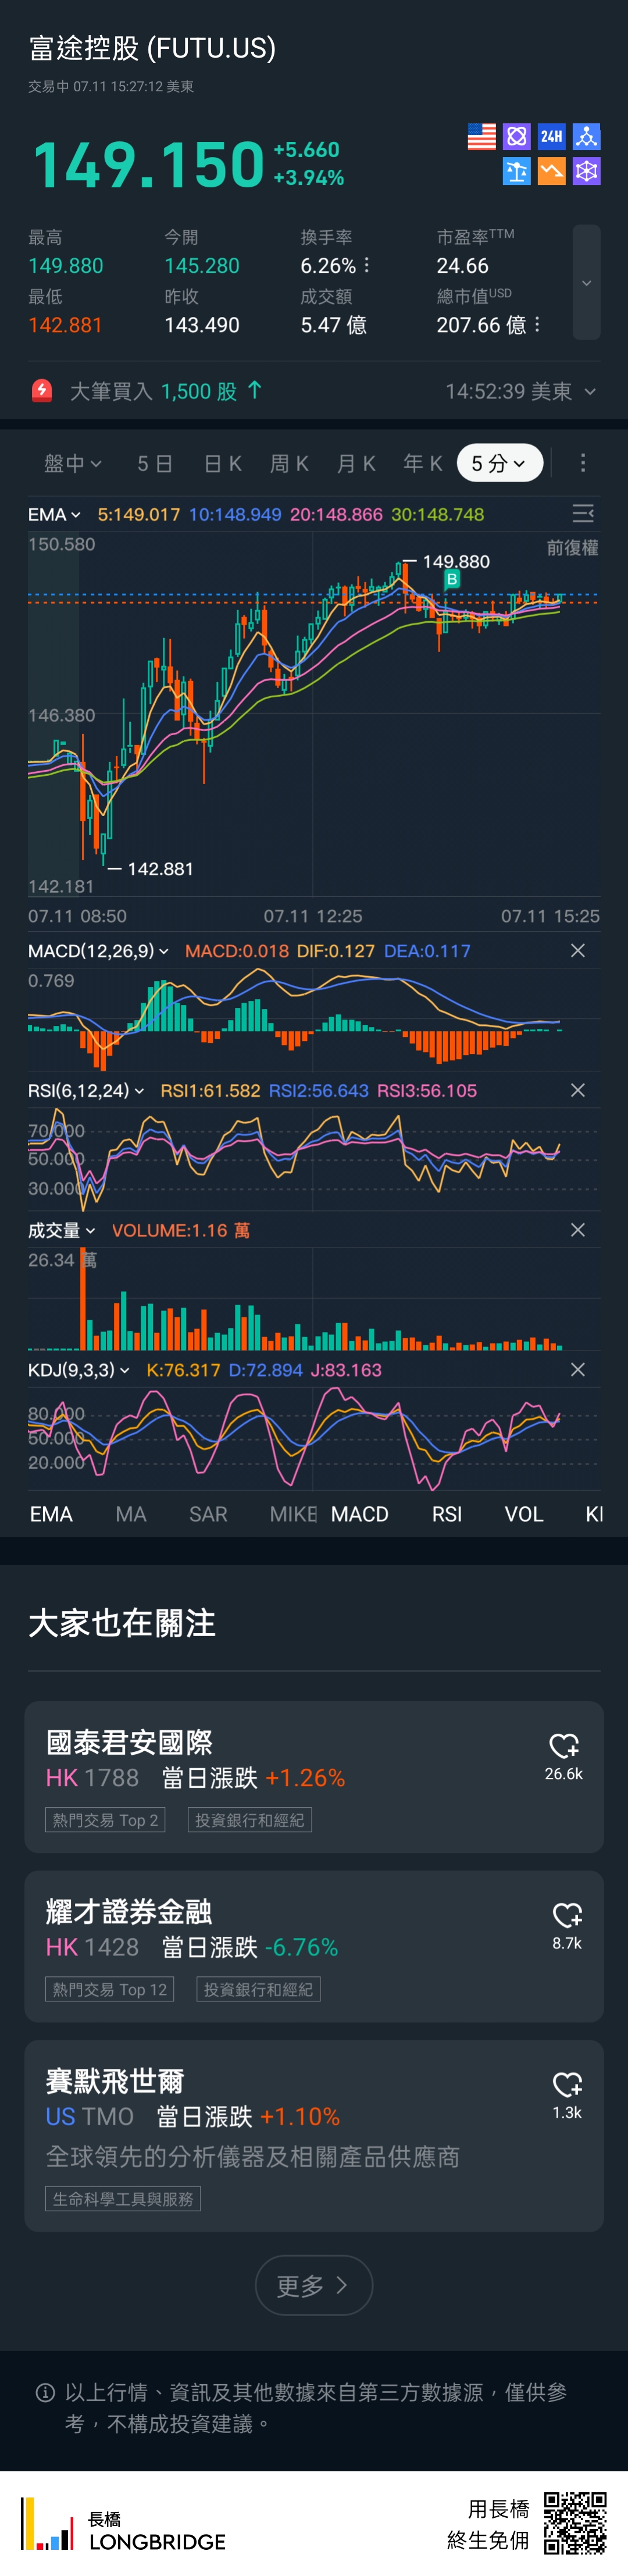The width and height of the screenshot is (628, 2576).
Task: Open the 賽默飛世爾 stock card
Action: pos(280,2136)
